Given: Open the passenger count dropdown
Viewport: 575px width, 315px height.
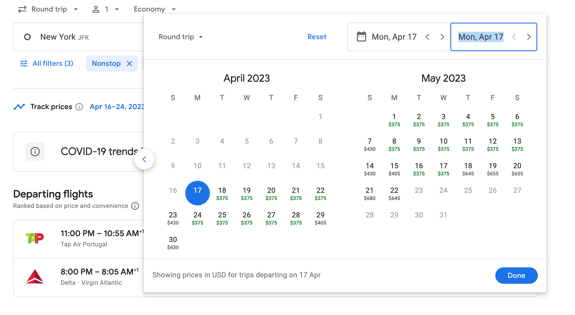Looking at the screenshot, I should [x=106, y=9].
